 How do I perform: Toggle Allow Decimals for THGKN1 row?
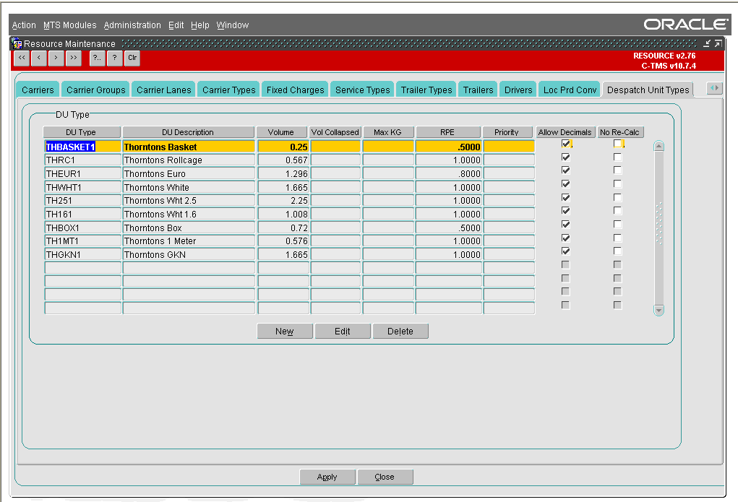click(566, 251)
